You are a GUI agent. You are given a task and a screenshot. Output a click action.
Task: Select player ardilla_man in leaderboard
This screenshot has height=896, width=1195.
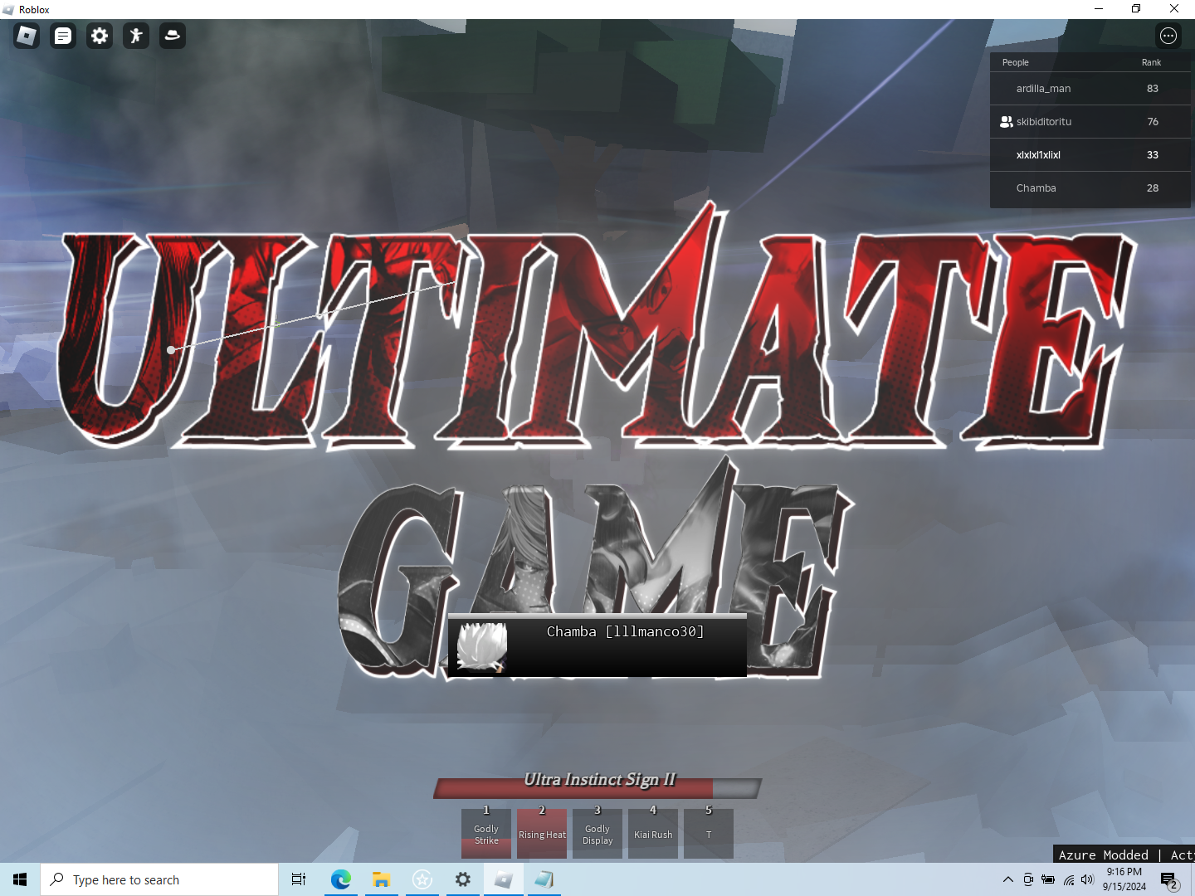tap(1090, 88)
